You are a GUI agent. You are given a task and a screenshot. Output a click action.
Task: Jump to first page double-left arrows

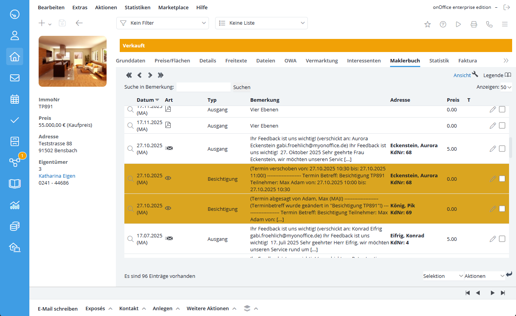(x=129, y=75)
